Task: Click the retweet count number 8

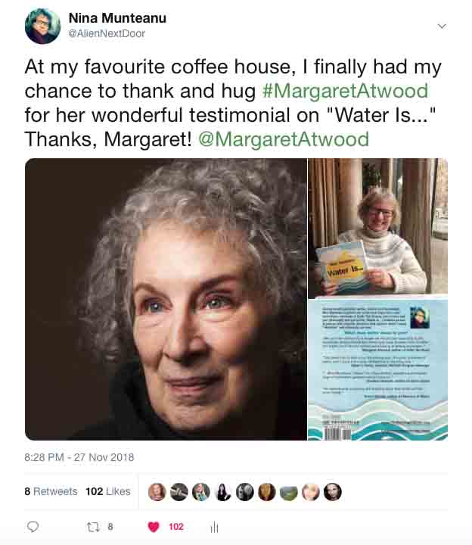Action: [110, 527]
